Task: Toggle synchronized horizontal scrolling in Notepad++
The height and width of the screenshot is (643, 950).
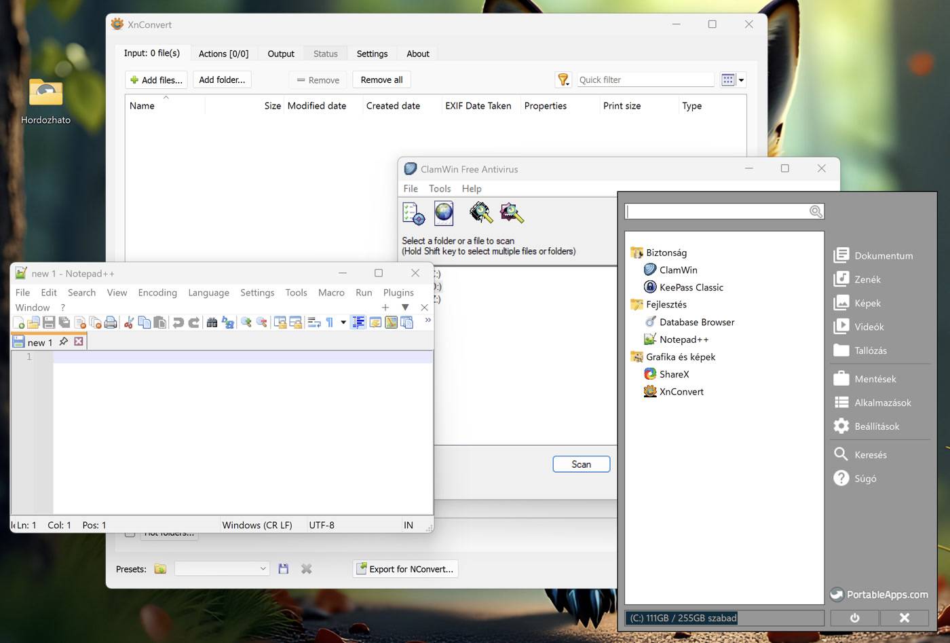Action: click(x=295, y=323)
